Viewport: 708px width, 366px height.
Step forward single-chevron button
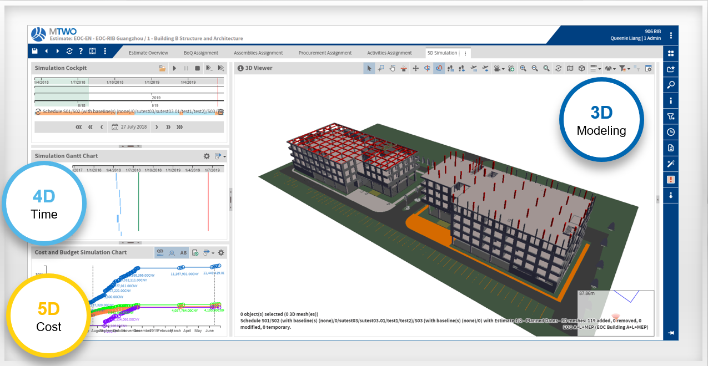click(157, 127)
